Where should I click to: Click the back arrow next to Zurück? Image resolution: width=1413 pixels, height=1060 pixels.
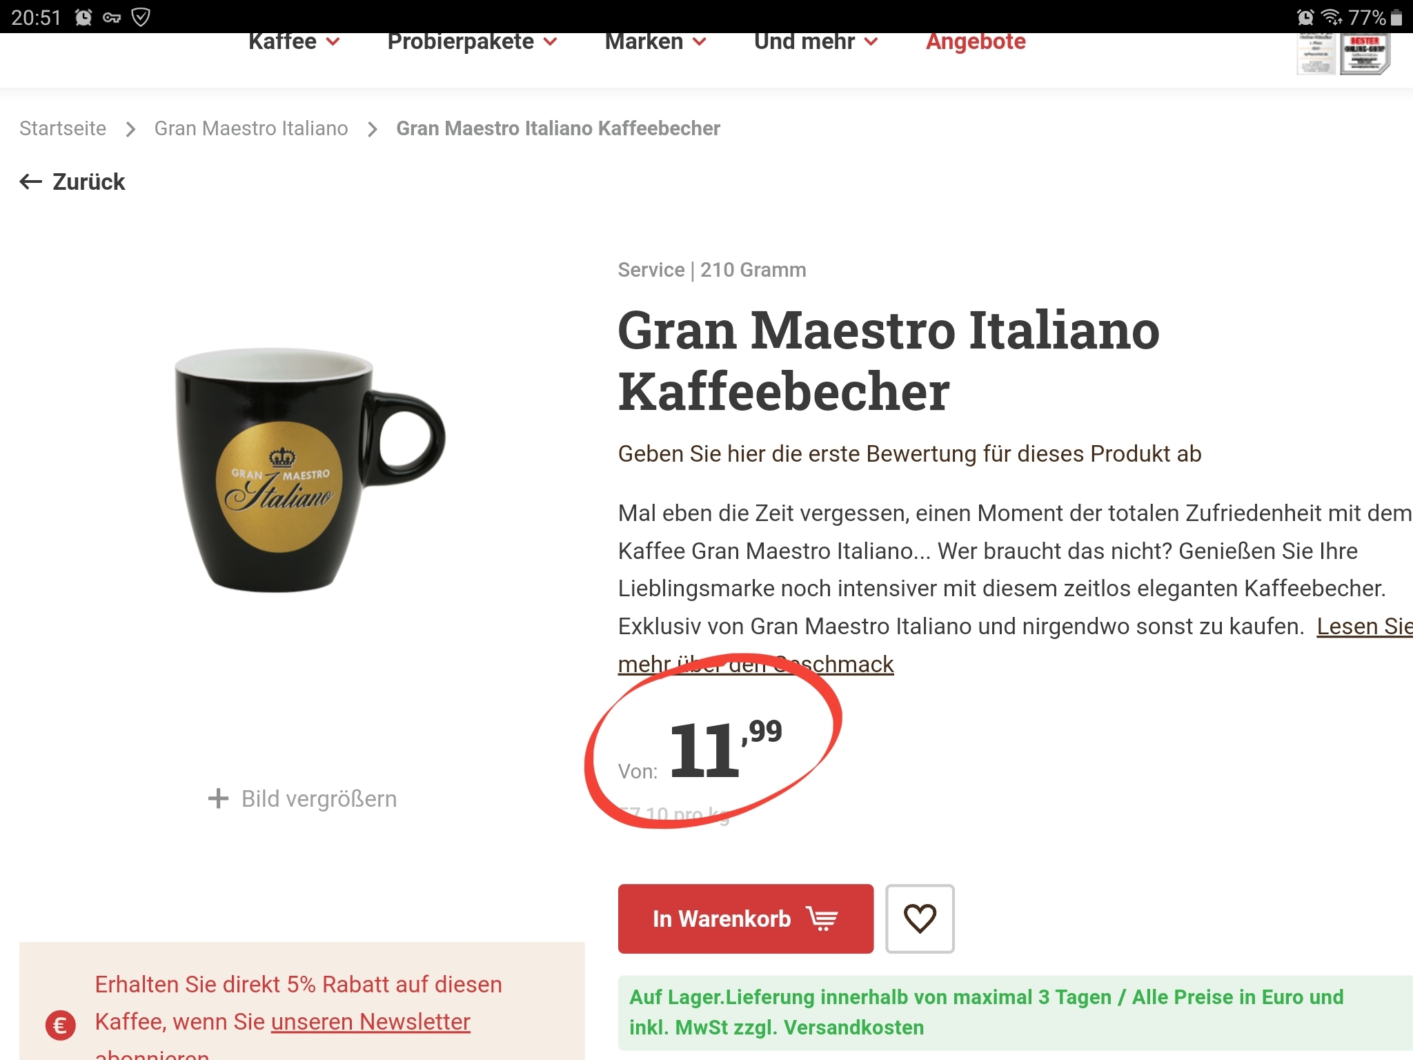tap(31, 181)
